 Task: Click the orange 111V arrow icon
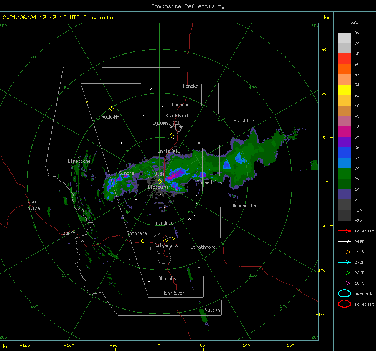click(344, 252)
